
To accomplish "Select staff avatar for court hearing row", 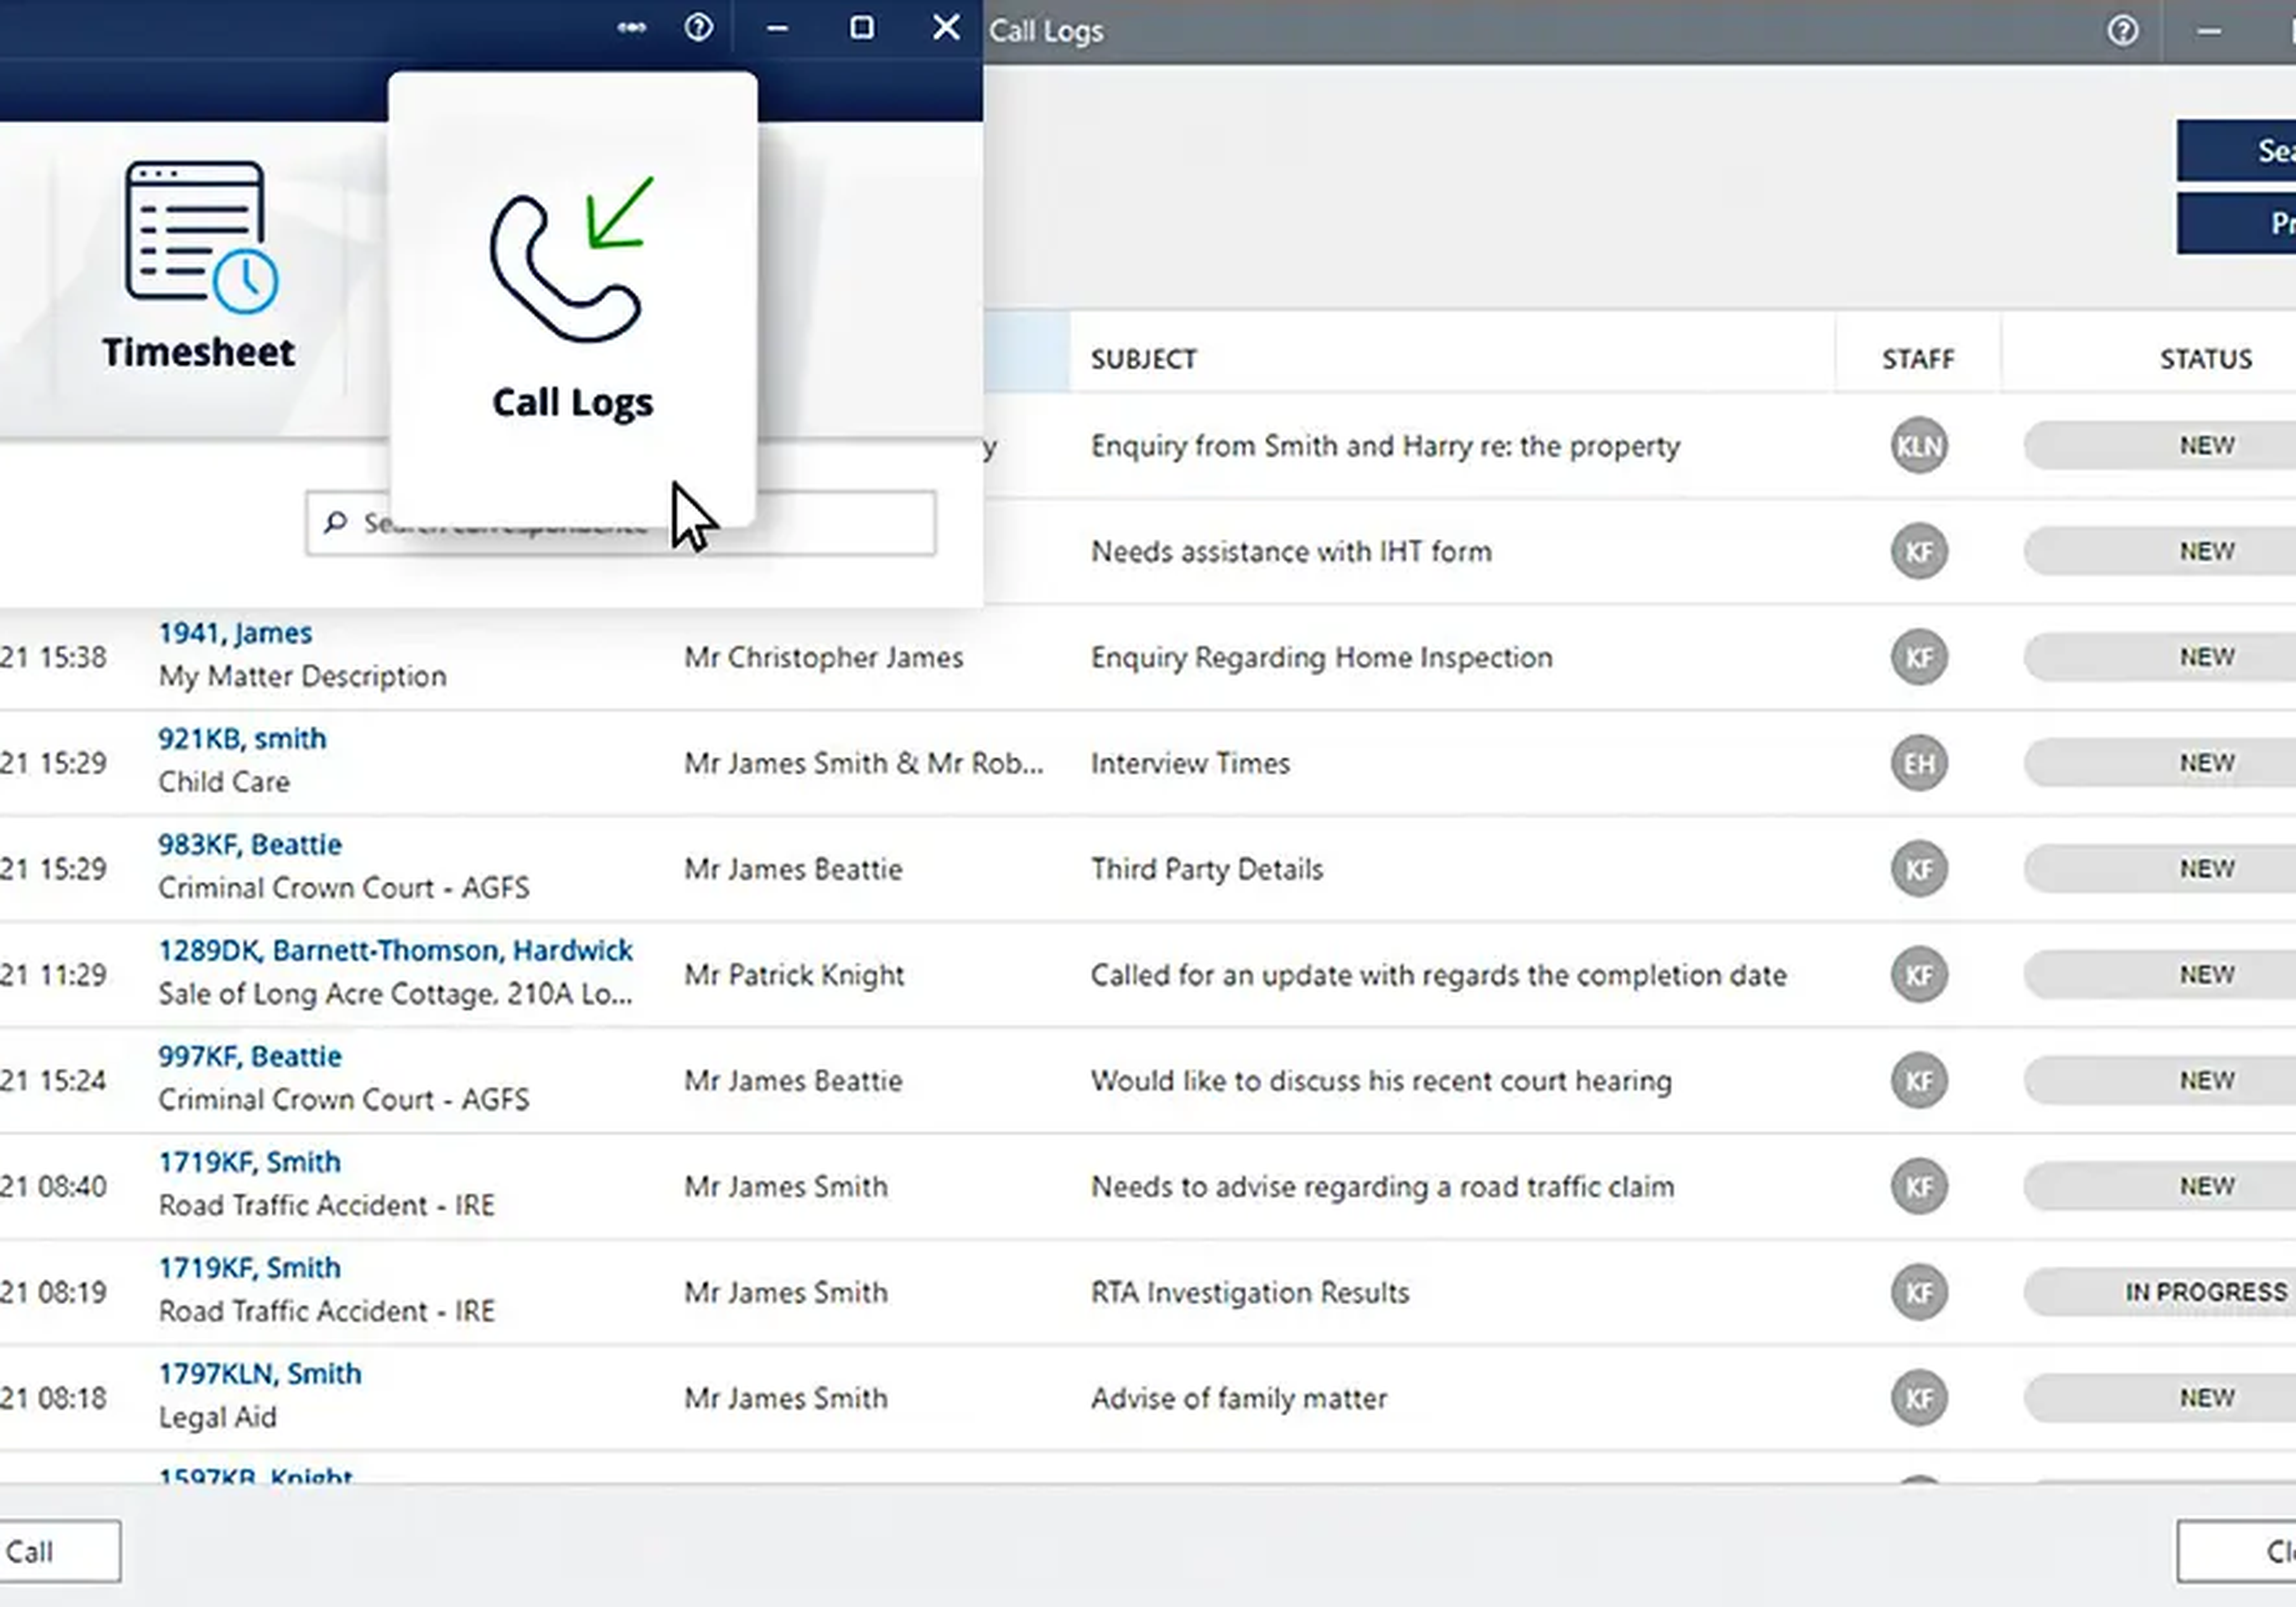I will (x=1918, y=1081).
